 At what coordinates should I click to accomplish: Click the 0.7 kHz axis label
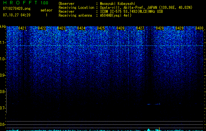pos(3,108)
